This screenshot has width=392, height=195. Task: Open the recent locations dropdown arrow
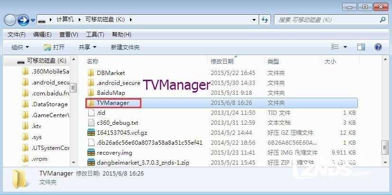pyautogui.click(x=33, y=20)
